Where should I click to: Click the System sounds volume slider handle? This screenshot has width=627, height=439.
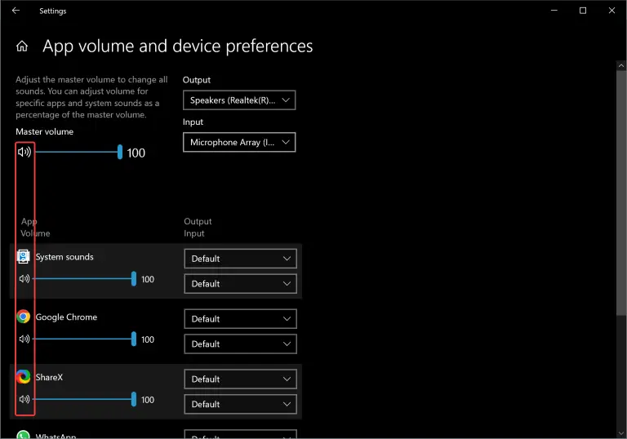tap(134, 279)
